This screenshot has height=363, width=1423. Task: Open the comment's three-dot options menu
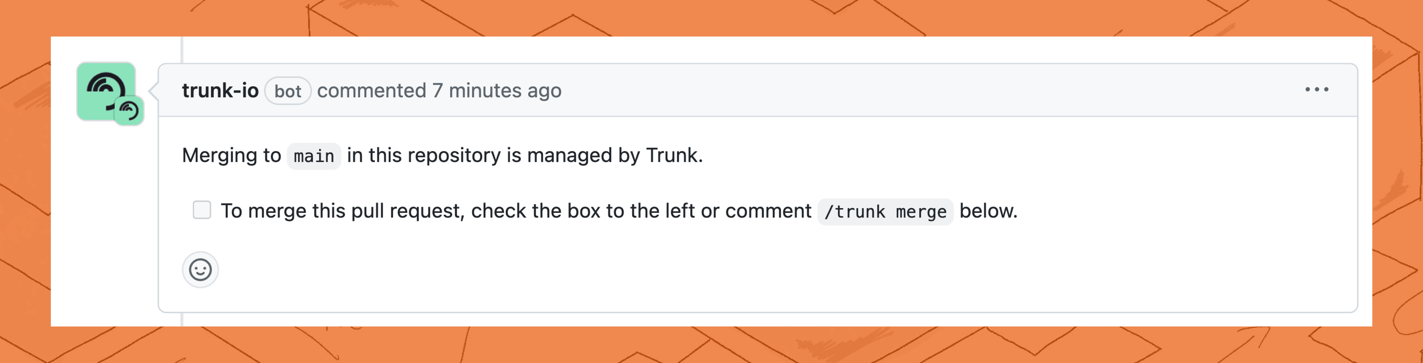point(1316,90)
